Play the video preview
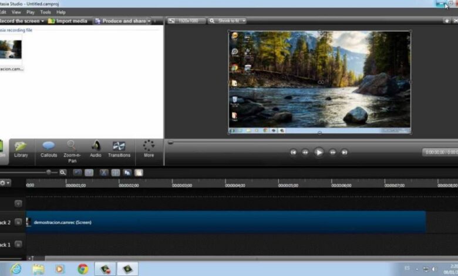This screenshot has height=276, width=458. 319,152
